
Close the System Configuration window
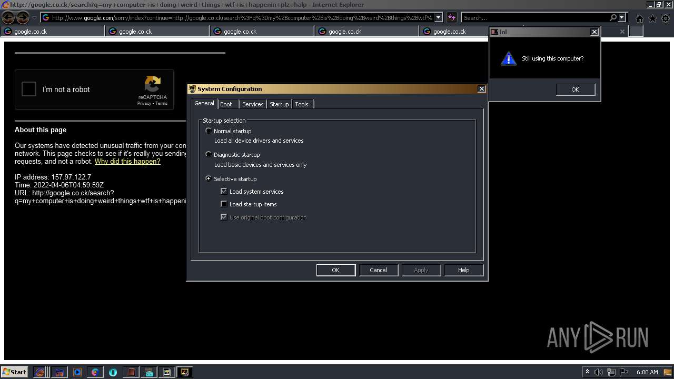[x=481, y=89]
